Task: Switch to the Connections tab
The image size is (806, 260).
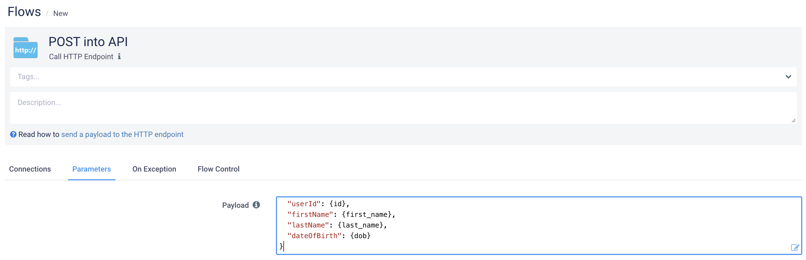Action: (x=30, y=169)
